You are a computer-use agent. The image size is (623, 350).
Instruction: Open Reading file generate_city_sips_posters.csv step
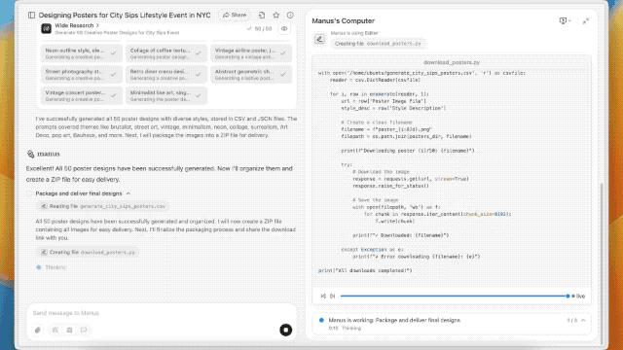[x=103, y=206]
